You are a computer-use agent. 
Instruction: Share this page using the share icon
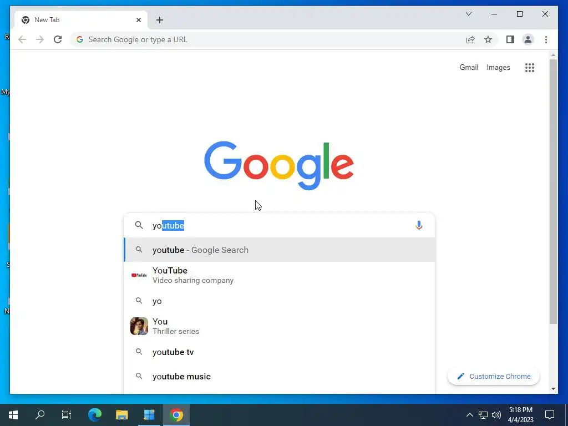pos(470,39)
